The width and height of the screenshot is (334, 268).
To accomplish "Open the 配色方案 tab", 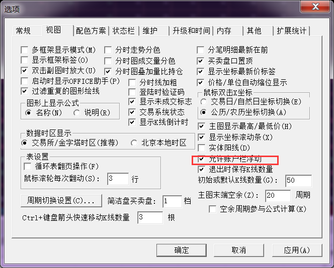I will (x=91, y=31).
